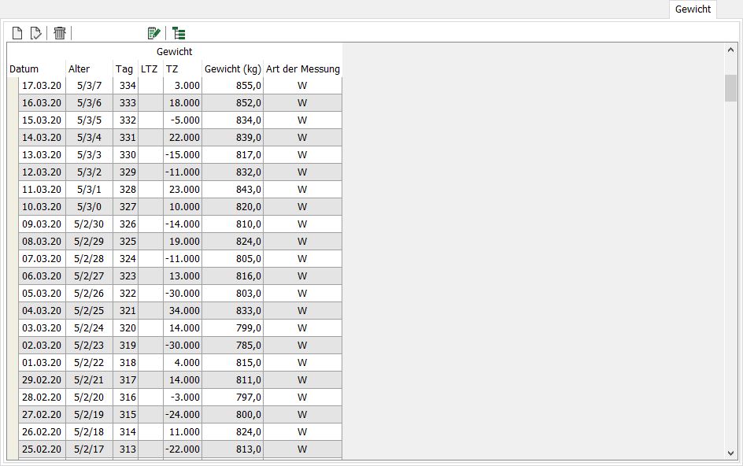743x466 pixels.
Task: Click the scrollbar up arrow
Action: pyautogui.click(x=730, y=50)
